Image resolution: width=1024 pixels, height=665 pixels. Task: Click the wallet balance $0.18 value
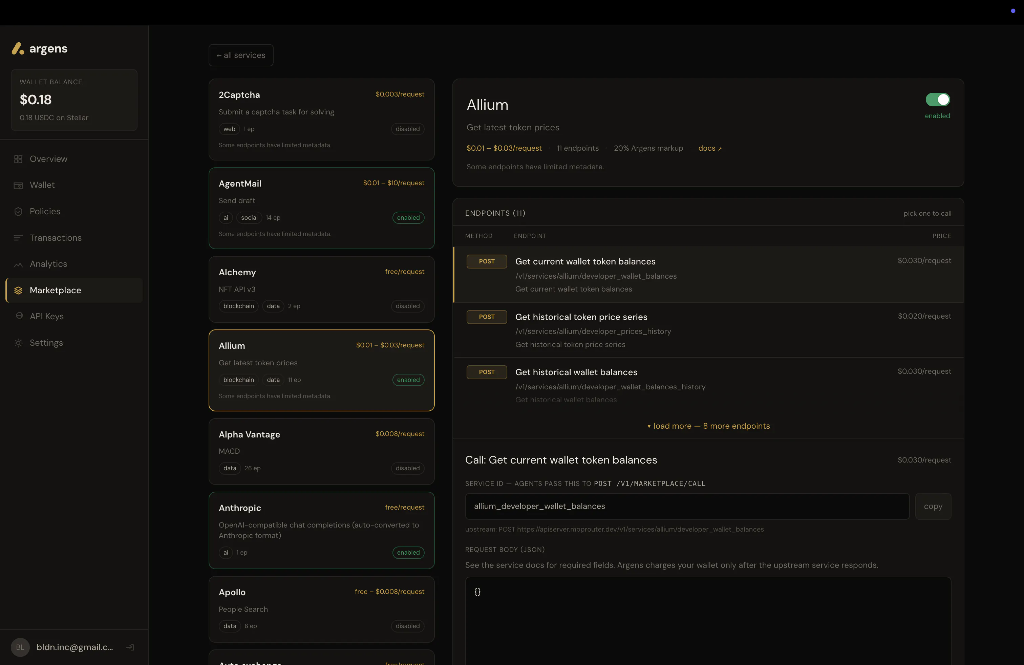(x=36, y=100)
